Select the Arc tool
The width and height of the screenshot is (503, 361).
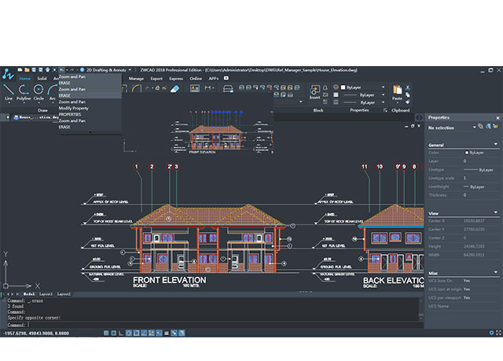click(52, 92)
